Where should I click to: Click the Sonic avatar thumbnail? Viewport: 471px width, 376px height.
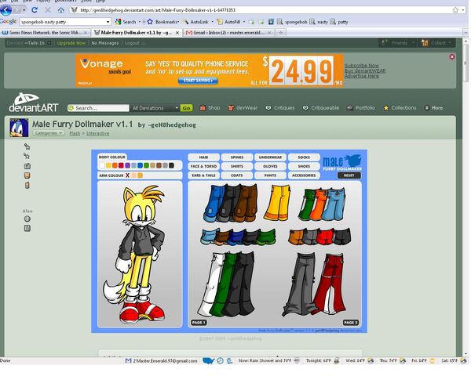[19, 128]
